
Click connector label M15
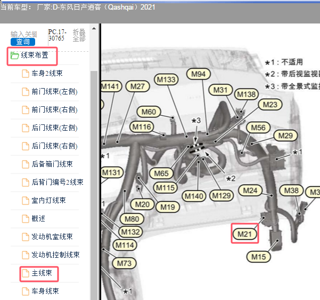[x=259, y=257]
